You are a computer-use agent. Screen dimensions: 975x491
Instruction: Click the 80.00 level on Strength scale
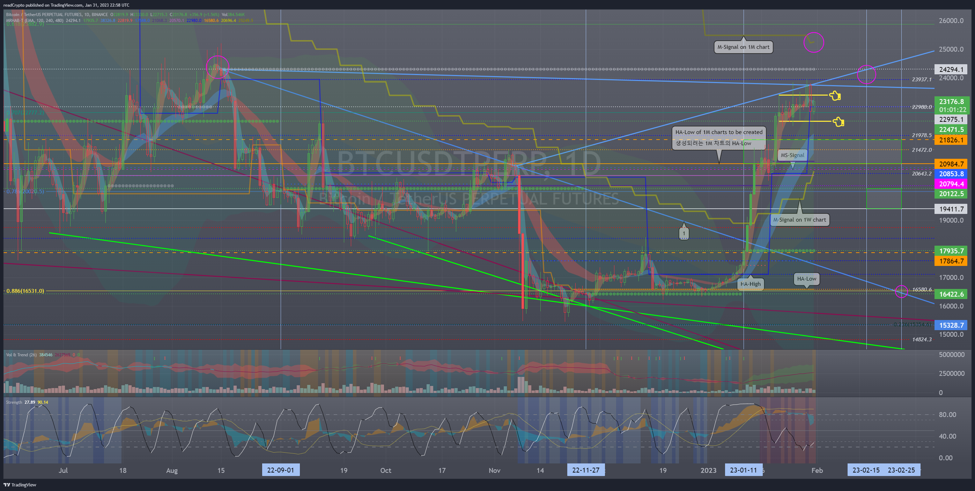[947, 415]
